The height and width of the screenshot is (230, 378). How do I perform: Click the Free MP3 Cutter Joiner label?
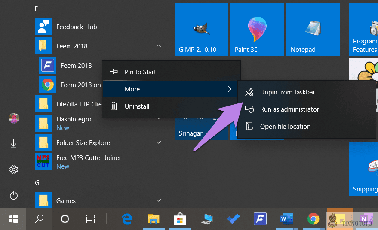pyautogui.click(x=89, y=158)
